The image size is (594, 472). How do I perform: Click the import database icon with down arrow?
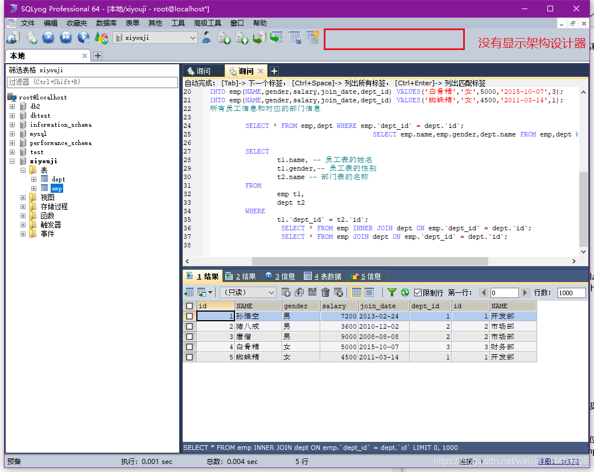tap(224, 38)
